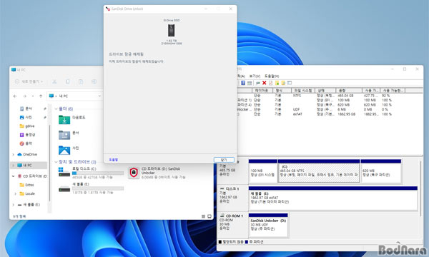
Task: Click the red X delete icon in Disk Management
Action: tap(265, 83)
